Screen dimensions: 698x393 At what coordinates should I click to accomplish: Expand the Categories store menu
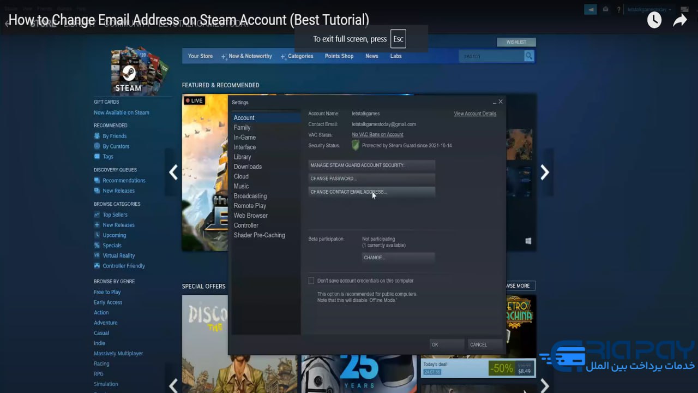coord(297,56)
